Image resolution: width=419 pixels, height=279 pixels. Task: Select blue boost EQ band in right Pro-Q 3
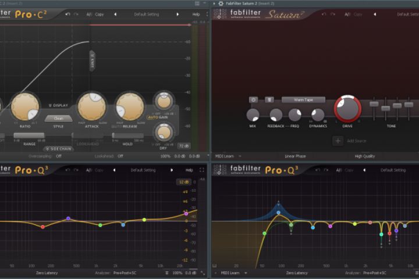click(278, 213)
